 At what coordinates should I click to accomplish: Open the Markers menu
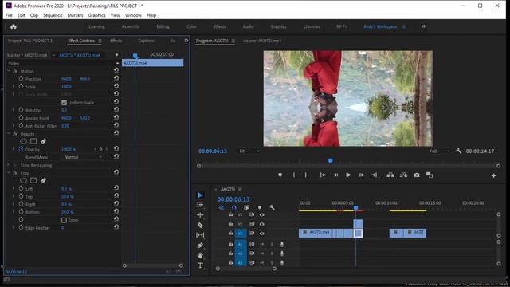click(75, 15)
